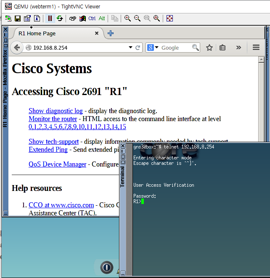This screenshot has width=270, height=278.
Task: Toggle full screen mode icon
Action: (169, 18)
